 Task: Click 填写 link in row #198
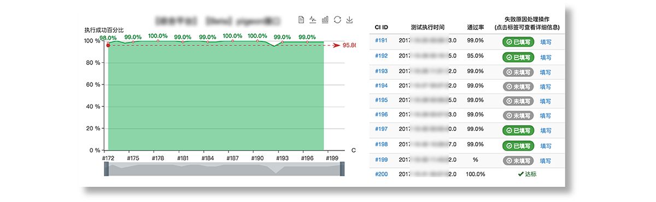[546, 146]
